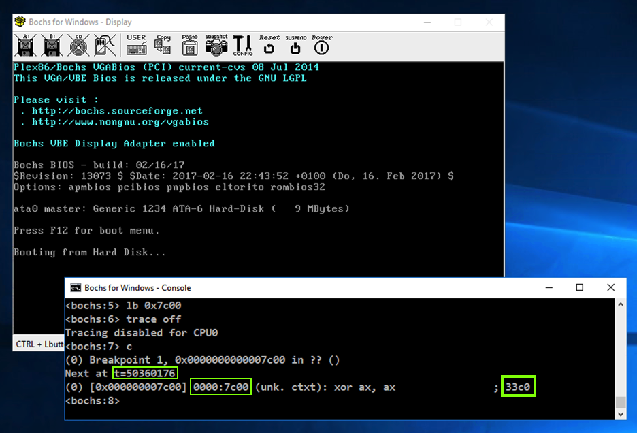This screenshot has height=433, width=637.
Task: Click 'Press F12 for boot menu.' text
Action: tap(86, 230)
